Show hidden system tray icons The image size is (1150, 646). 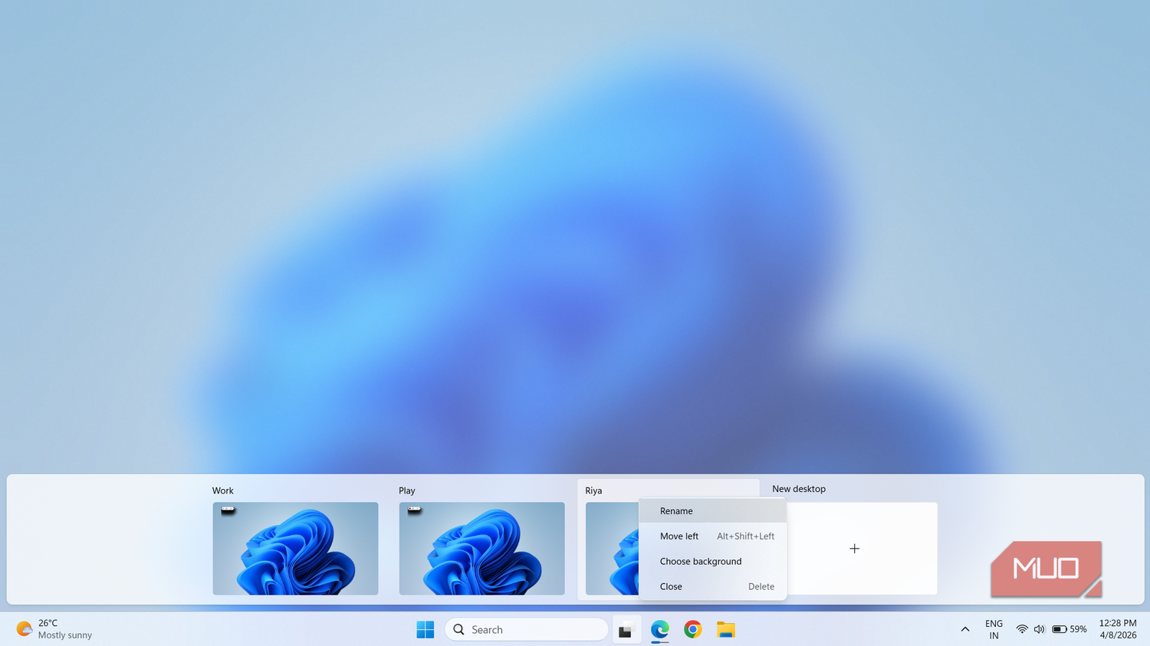pos(965,629)
